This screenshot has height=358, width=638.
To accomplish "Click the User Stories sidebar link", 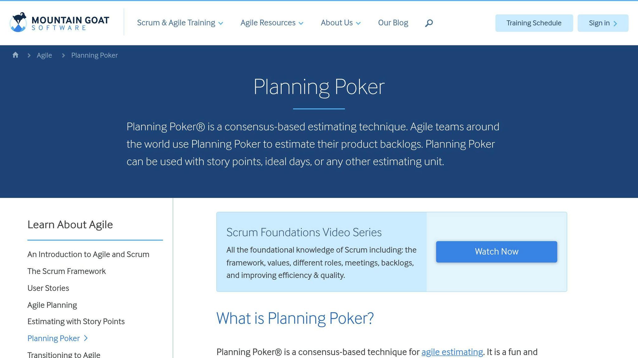I will [x=48, y=288].
